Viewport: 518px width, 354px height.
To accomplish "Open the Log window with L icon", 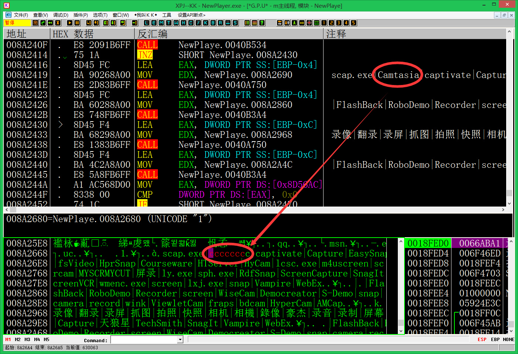I will (x=147, y=23).
